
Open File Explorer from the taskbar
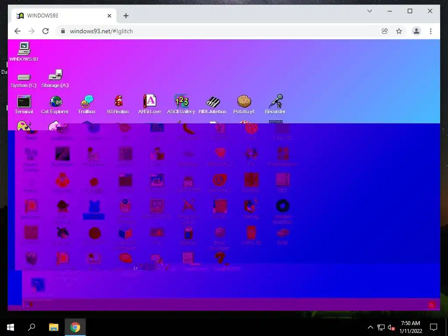(53, 327)
